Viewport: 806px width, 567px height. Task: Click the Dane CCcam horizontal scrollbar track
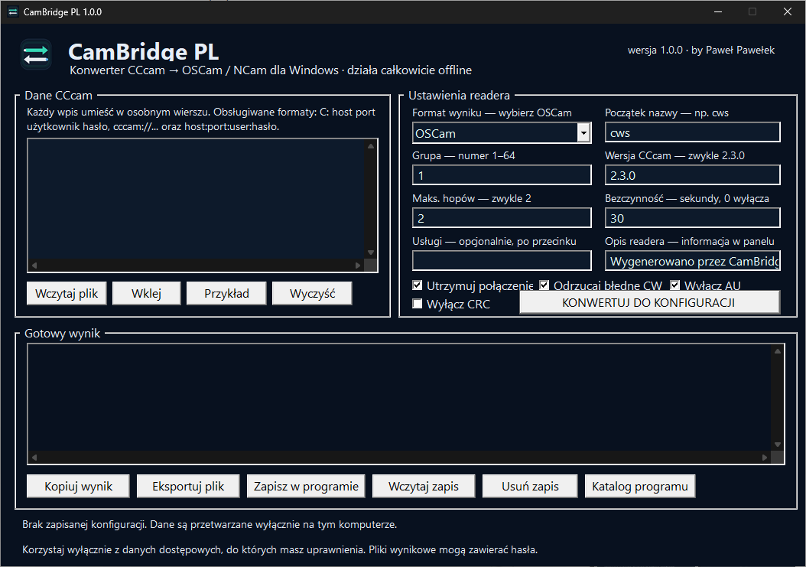(x=197, y=266)
